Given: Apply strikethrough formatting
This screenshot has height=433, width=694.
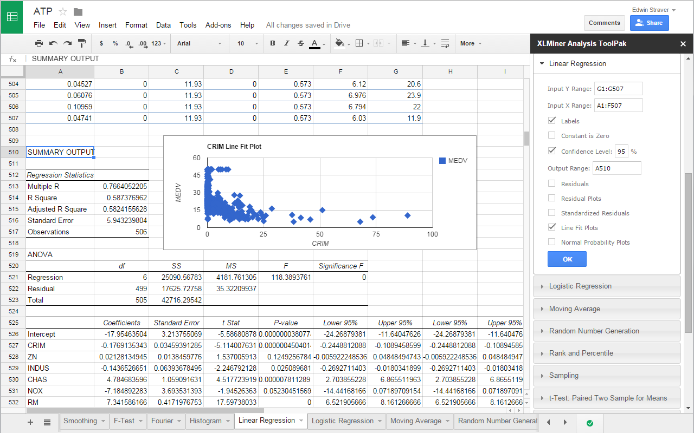Looking at the screenshot, I should pyautogui.click(x=301, y=43).
